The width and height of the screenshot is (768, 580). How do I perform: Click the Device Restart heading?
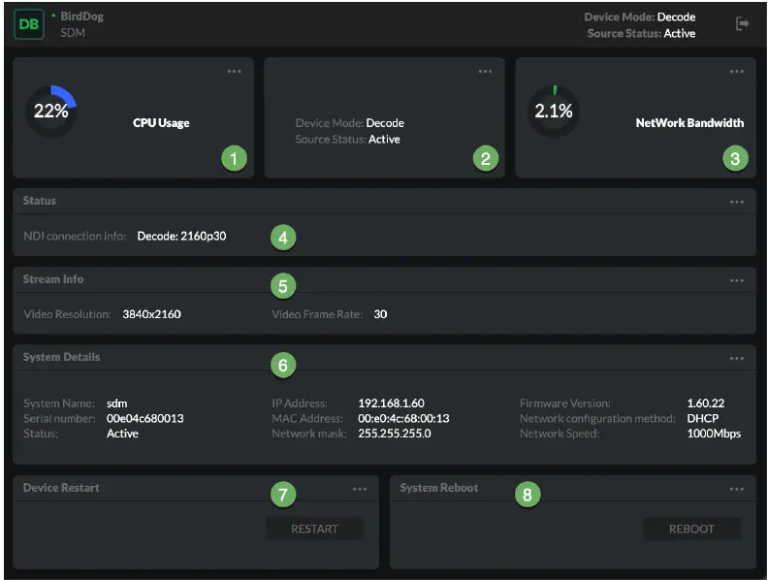pyautogui.click(x=61, y=488)
